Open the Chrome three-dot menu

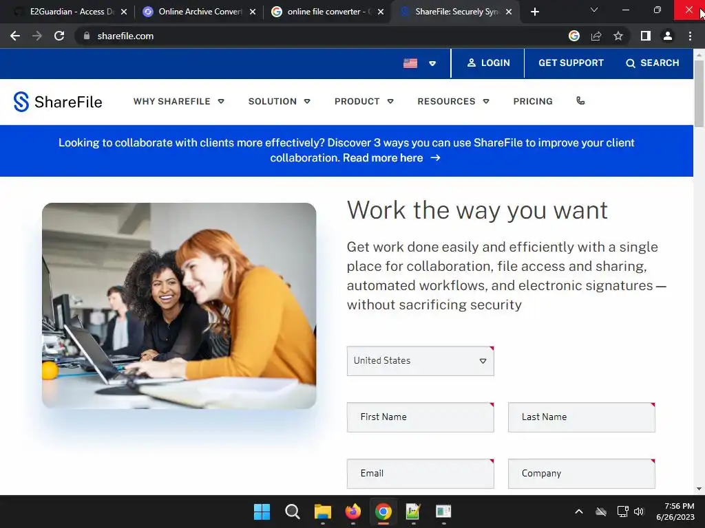(x=690, y=36)
